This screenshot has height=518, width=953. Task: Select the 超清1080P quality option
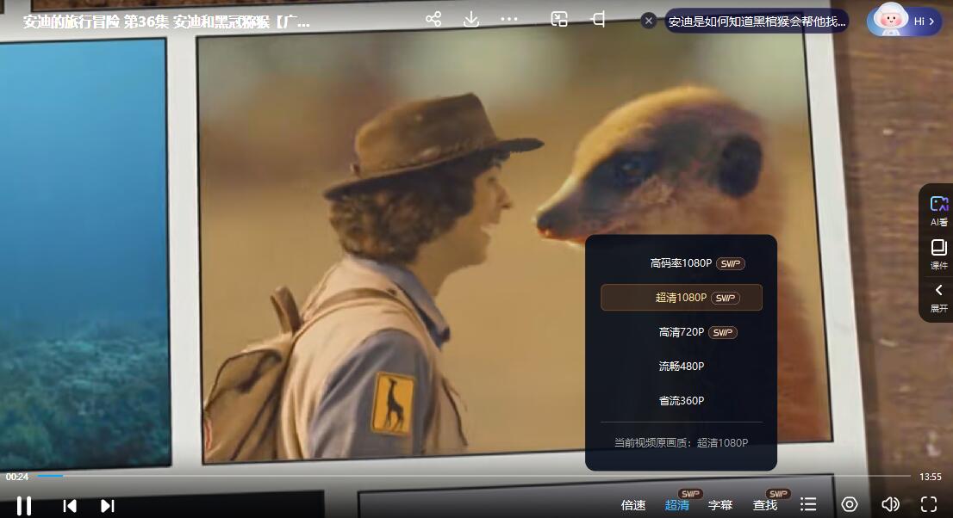(682, 298)
